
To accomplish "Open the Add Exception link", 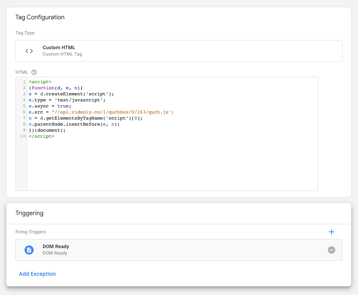I will tap(37, 274).
